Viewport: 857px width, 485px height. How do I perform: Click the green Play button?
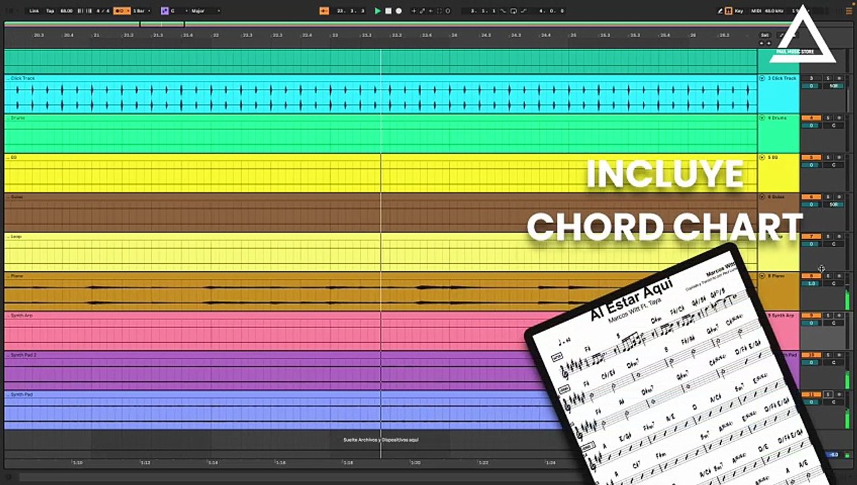[377, 11]
